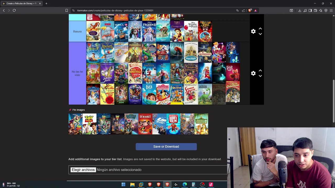Select Brave poster in unseen tier
This screenshot has width=335, height=188.
[177, 52]
